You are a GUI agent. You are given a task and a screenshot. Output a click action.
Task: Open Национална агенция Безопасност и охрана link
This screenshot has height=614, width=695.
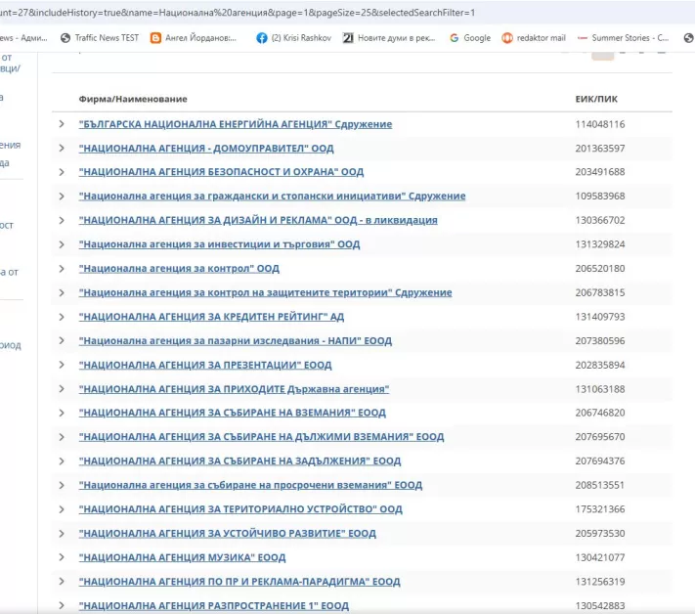click(x=221, y=172)
